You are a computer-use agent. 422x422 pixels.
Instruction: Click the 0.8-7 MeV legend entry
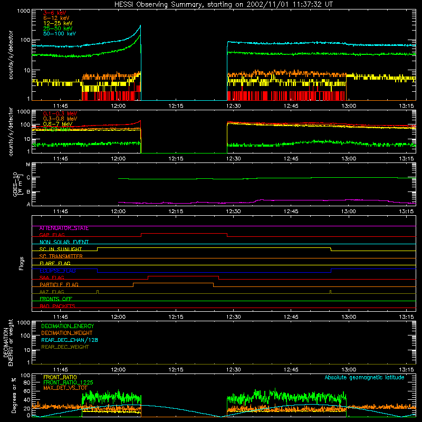58,124
